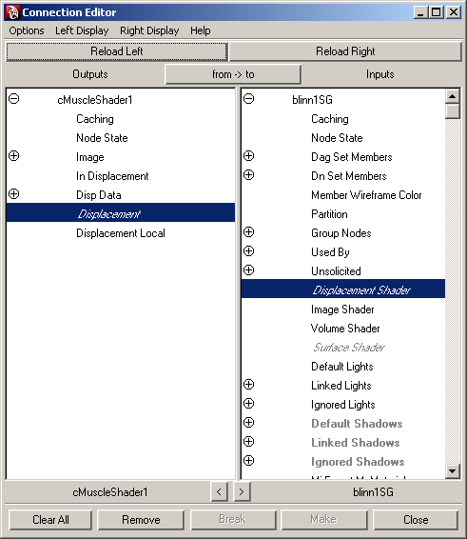Image resolution: width=467 pixels, height=539 pixels.
Task: Click the right arrow navigation button
Action: (243, 492)
